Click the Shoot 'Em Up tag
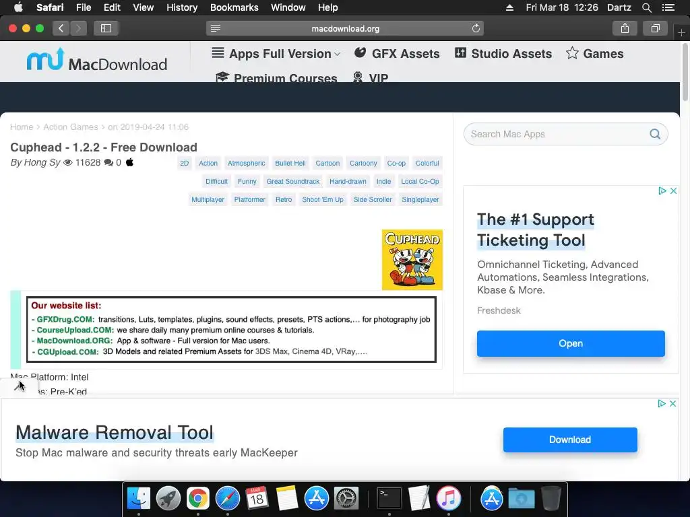This screenshot has height=517, width=690. pyautogui.click(x=323, y=199)
